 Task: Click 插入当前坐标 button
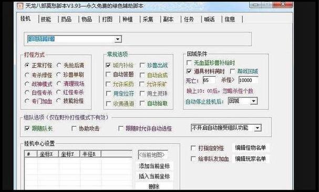click(154, 176)
